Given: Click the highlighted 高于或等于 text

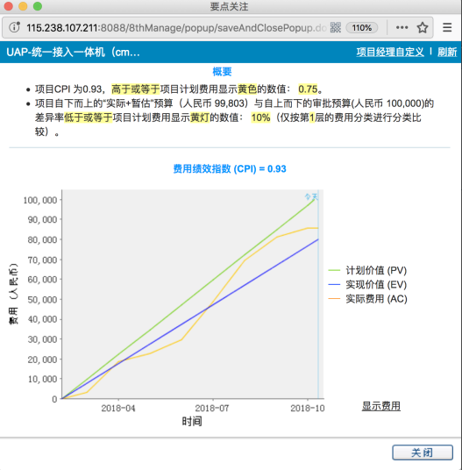Looking at the screenshot, I should [x=135, y=89].
